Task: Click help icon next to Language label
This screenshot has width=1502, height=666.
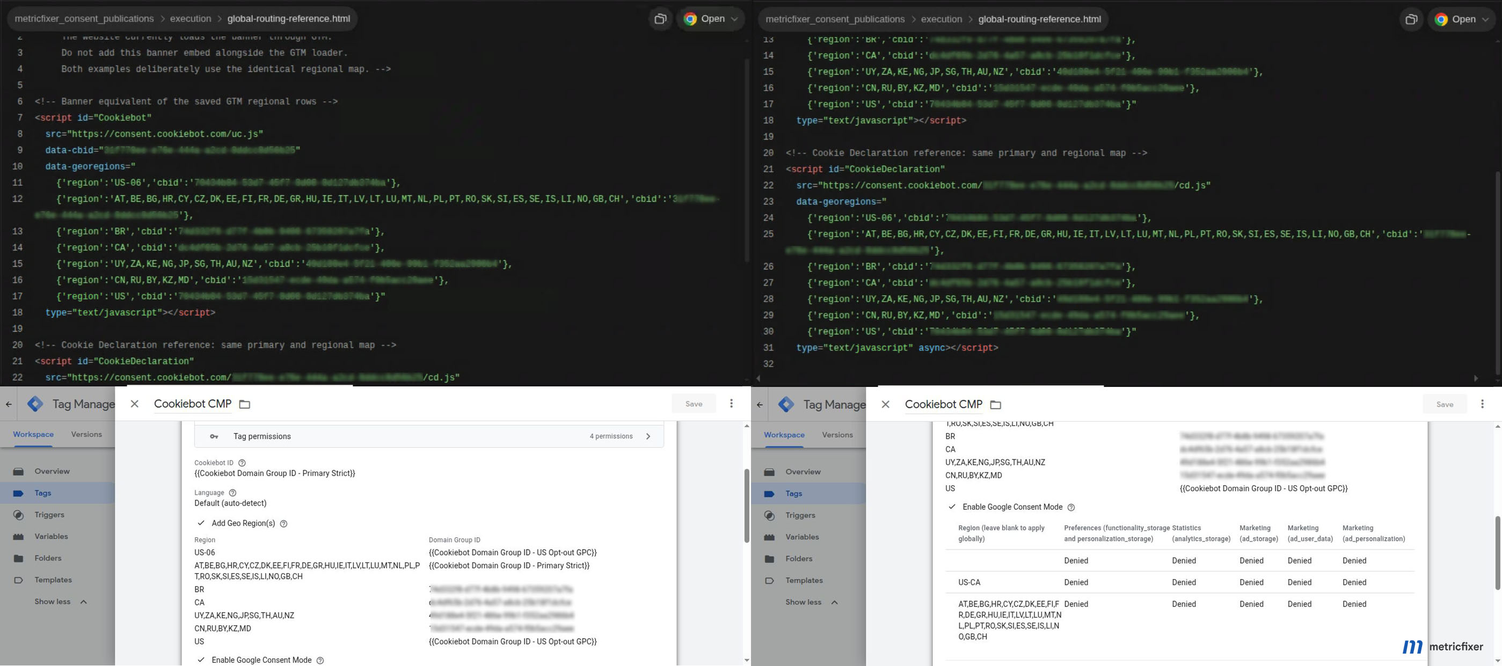Action: [232, 493]
